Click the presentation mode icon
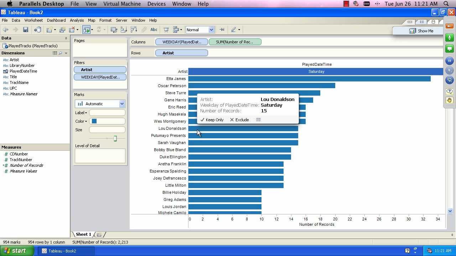The image size is (456, 256). [166, 30]
